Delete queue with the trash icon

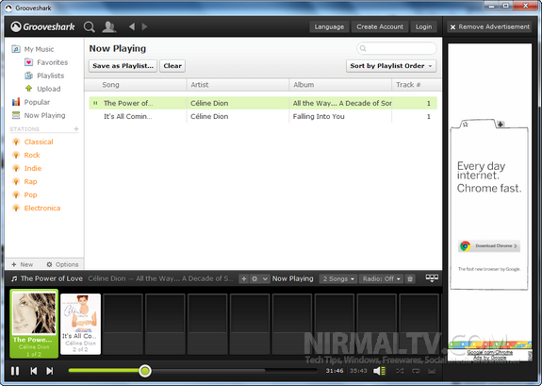pyautogui.click(x=410, y=278)
